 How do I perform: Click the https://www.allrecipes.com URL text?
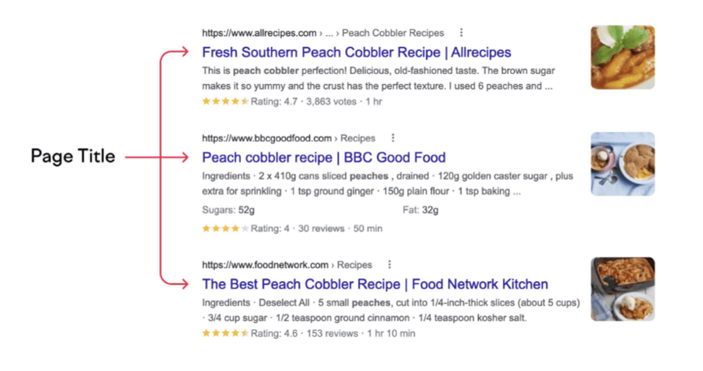point(259,33)
